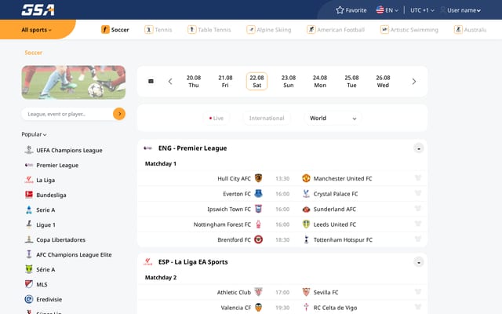Image resolution: width=502 pixels, height=314 pixels.
Task: Select date 22.08 Sat
Action: pos(256,82)
